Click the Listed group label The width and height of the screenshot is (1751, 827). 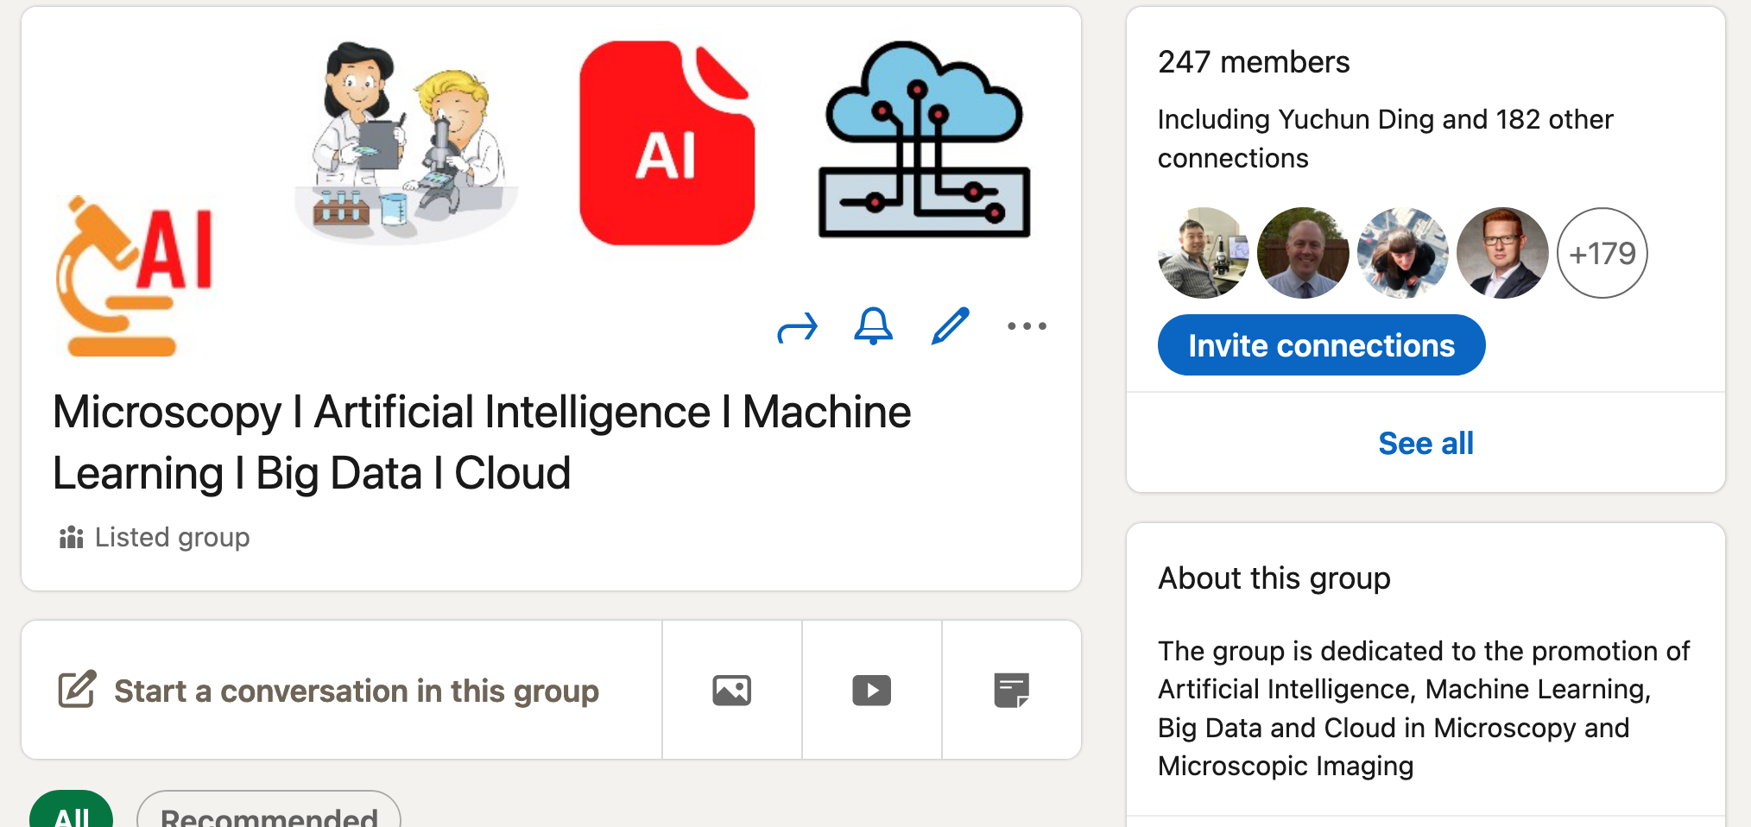172,537
